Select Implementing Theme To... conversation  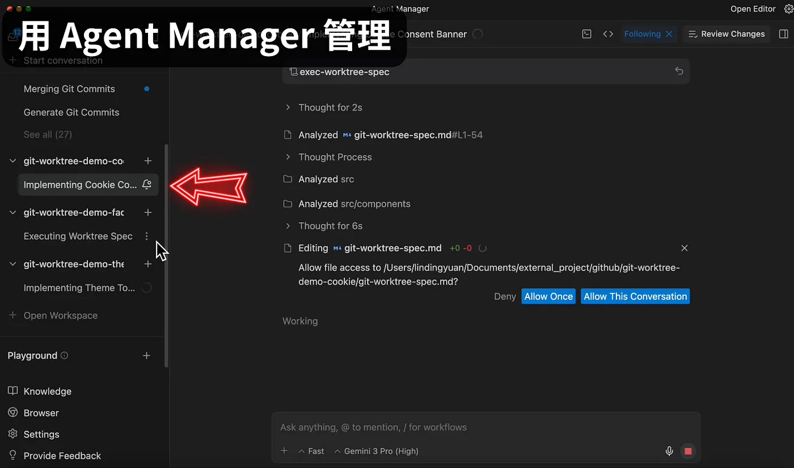coord(79,288)
